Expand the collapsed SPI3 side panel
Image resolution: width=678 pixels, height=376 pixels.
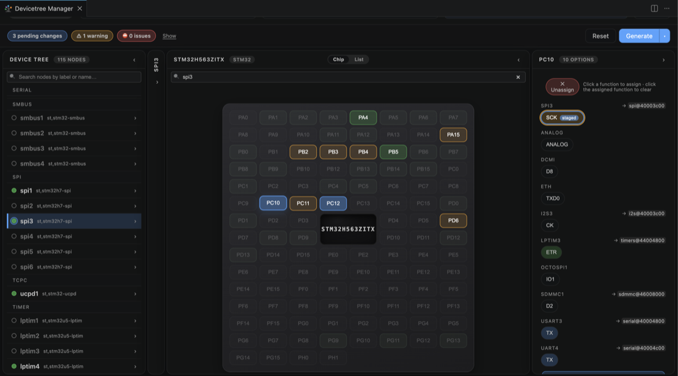click(157, 82)
